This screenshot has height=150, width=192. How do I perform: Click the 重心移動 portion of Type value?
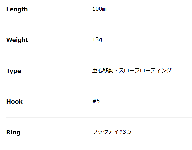(x=103, y=70)
